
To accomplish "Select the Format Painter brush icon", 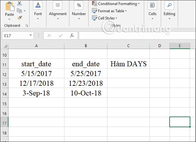I will 19,18.
